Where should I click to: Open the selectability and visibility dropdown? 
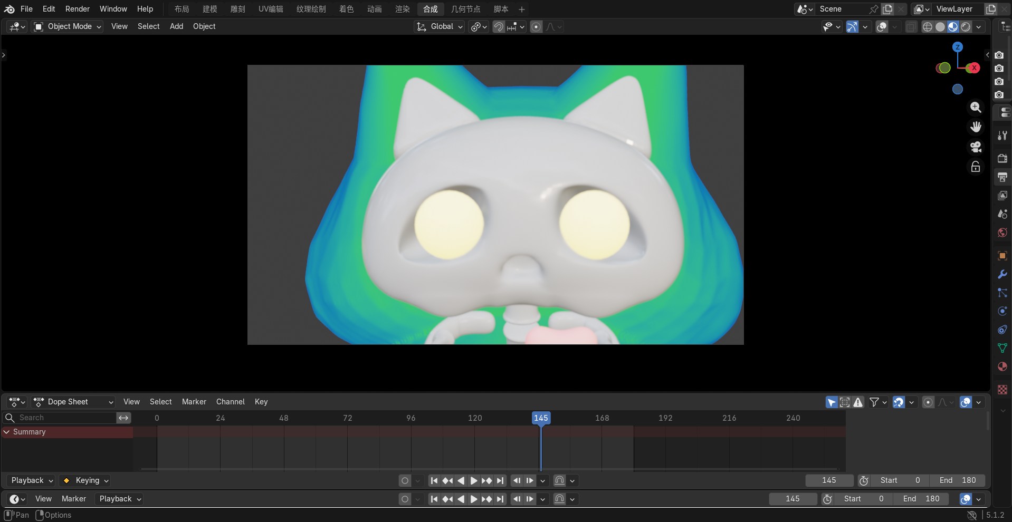[x=832, y=27]
